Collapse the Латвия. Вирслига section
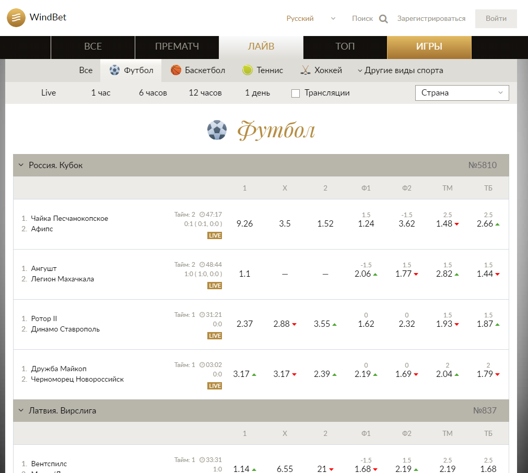The height and width of the screenshot is (473, 528). tap(21, 411)
